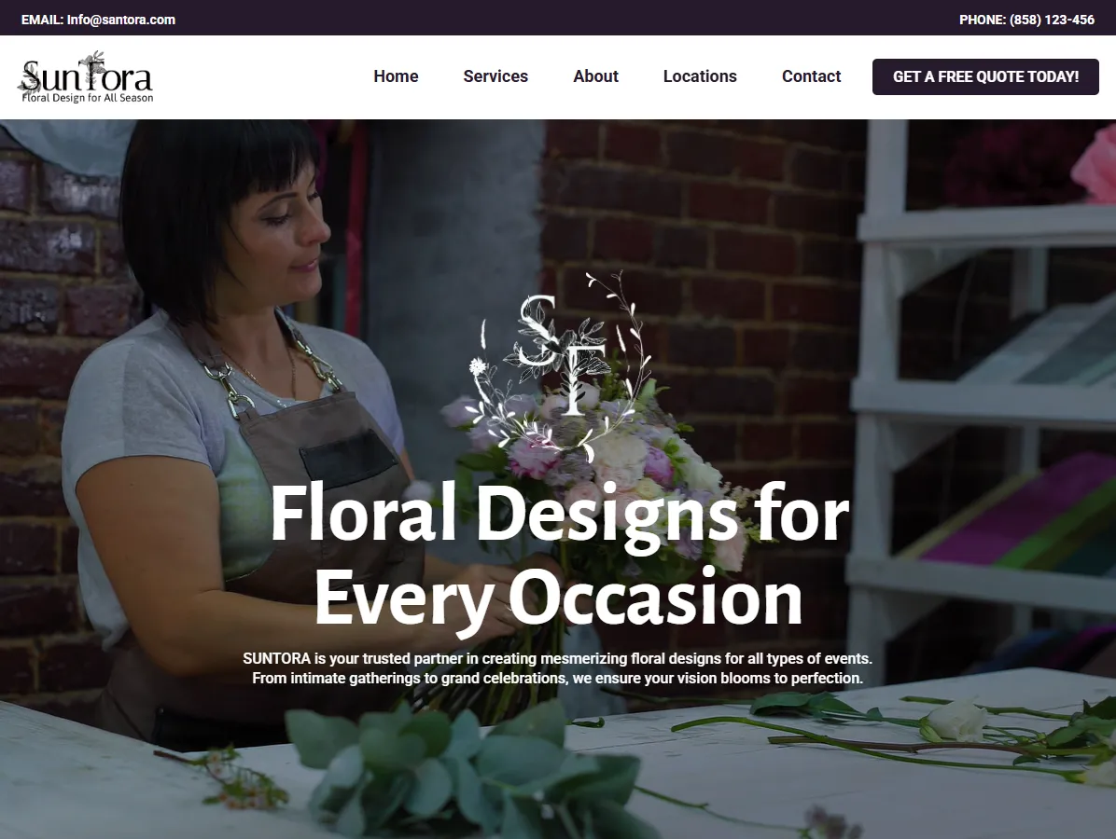The image size is (1116, 839).
Task: Click the SUNTORA trusted partner description paragraph
Action: click(x=557, y=668)
